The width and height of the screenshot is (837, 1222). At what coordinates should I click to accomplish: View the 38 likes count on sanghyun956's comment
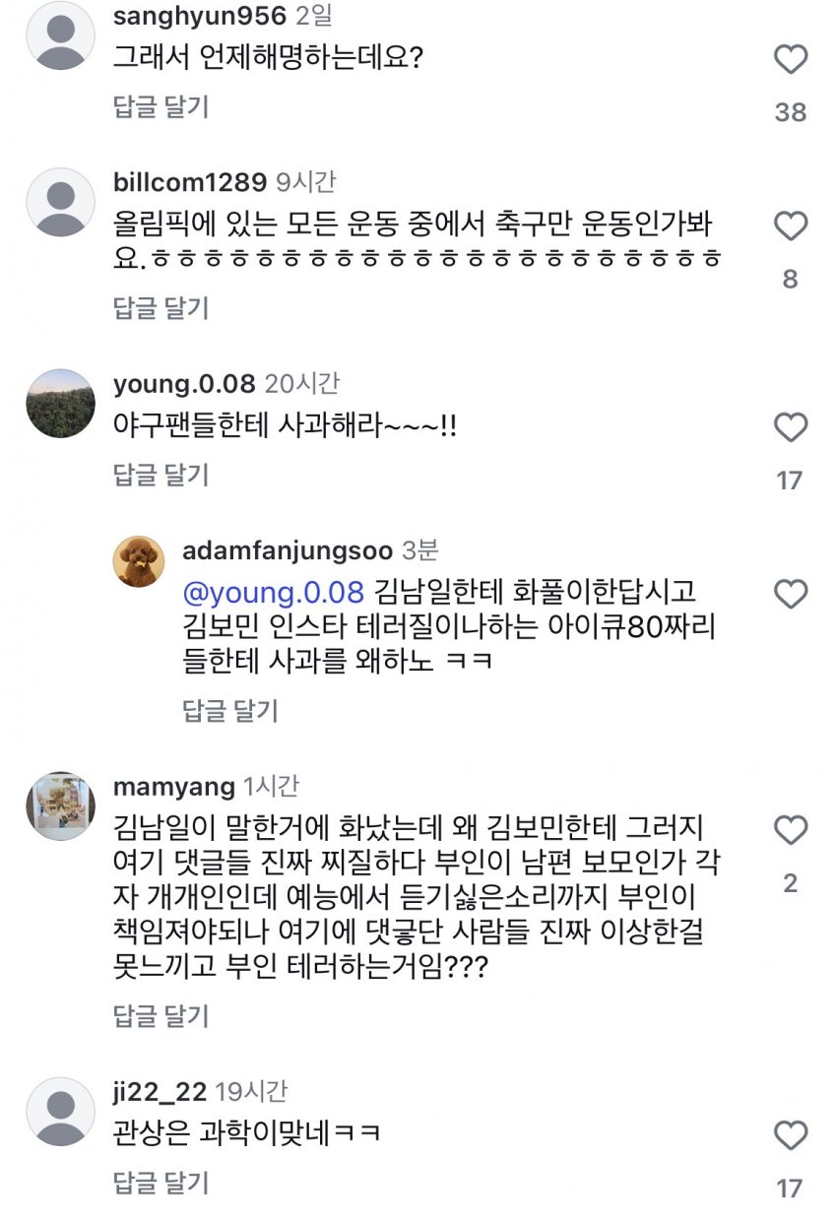click(x=791, y=112)
